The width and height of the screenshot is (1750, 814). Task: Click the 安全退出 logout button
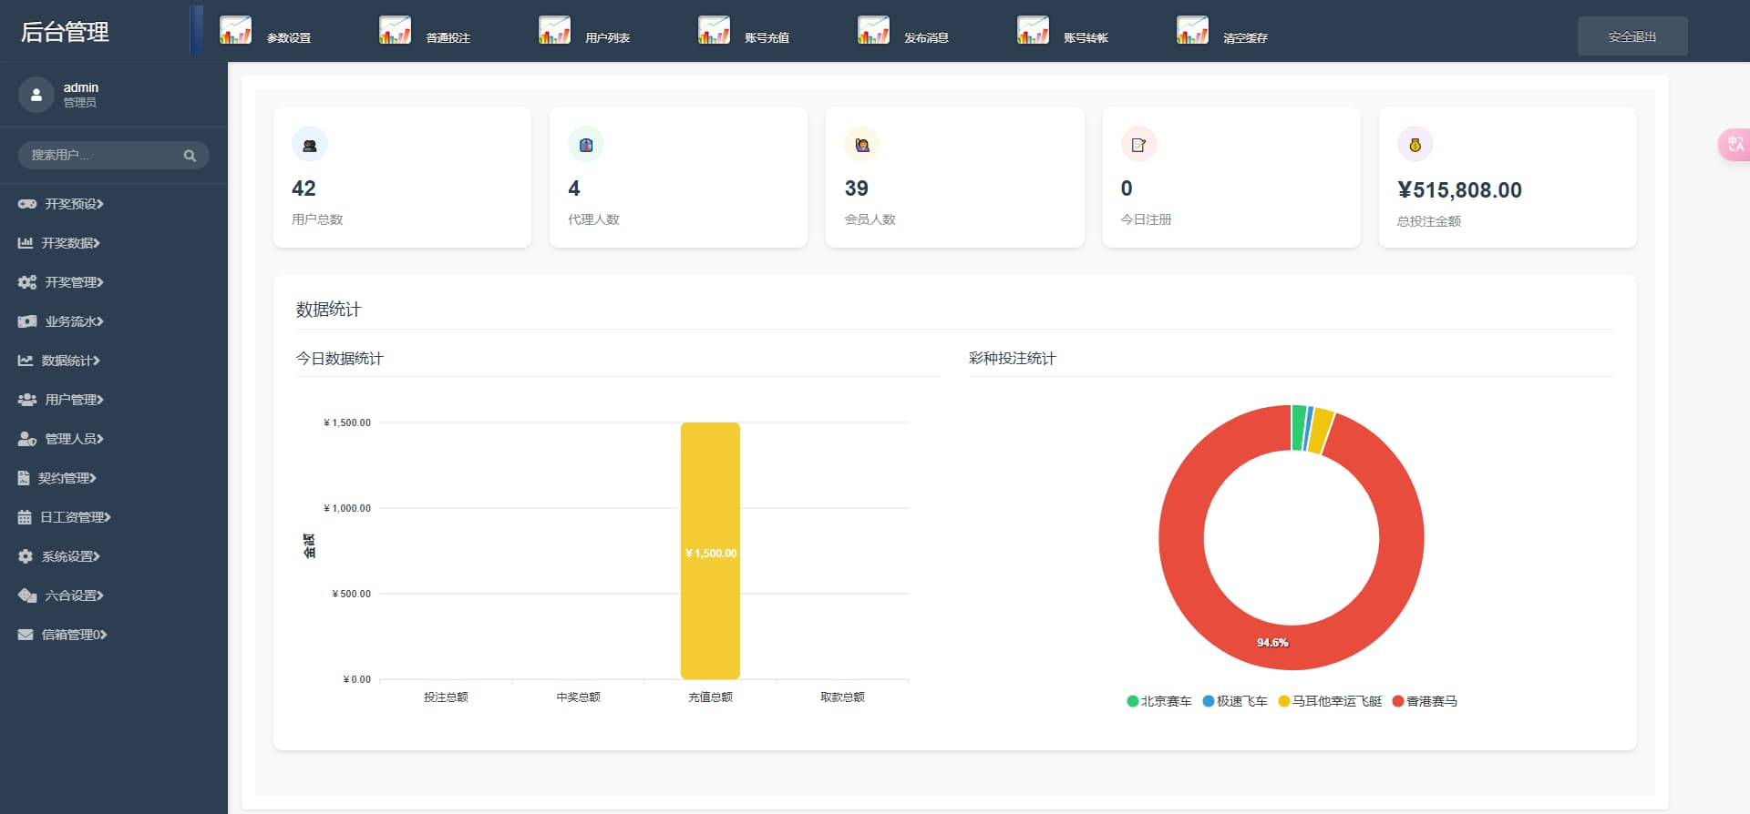(1632, 36)
